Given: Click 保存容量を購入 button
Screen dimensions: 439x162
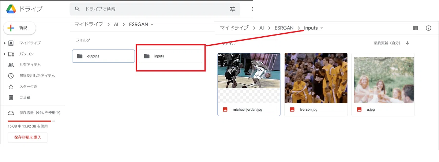Looking at the screenshot, I should [28, 137].
